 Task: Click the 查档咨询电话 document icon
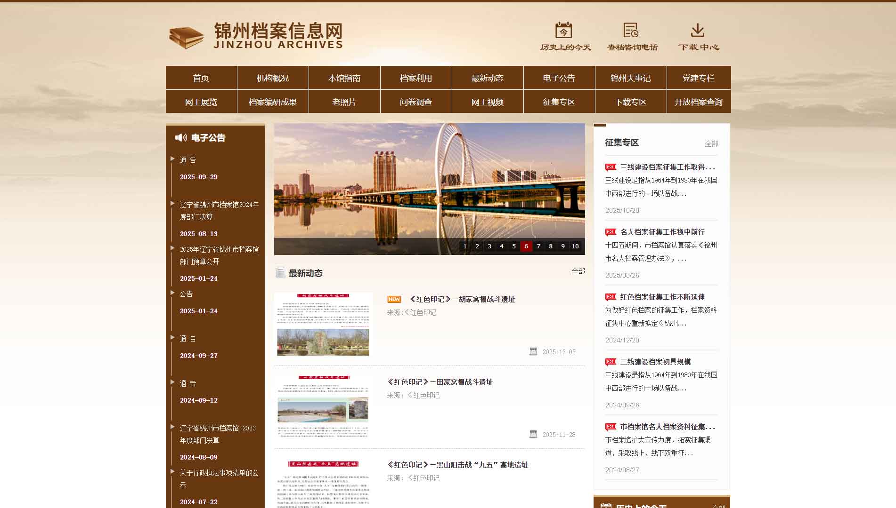[x=631, y=30]
